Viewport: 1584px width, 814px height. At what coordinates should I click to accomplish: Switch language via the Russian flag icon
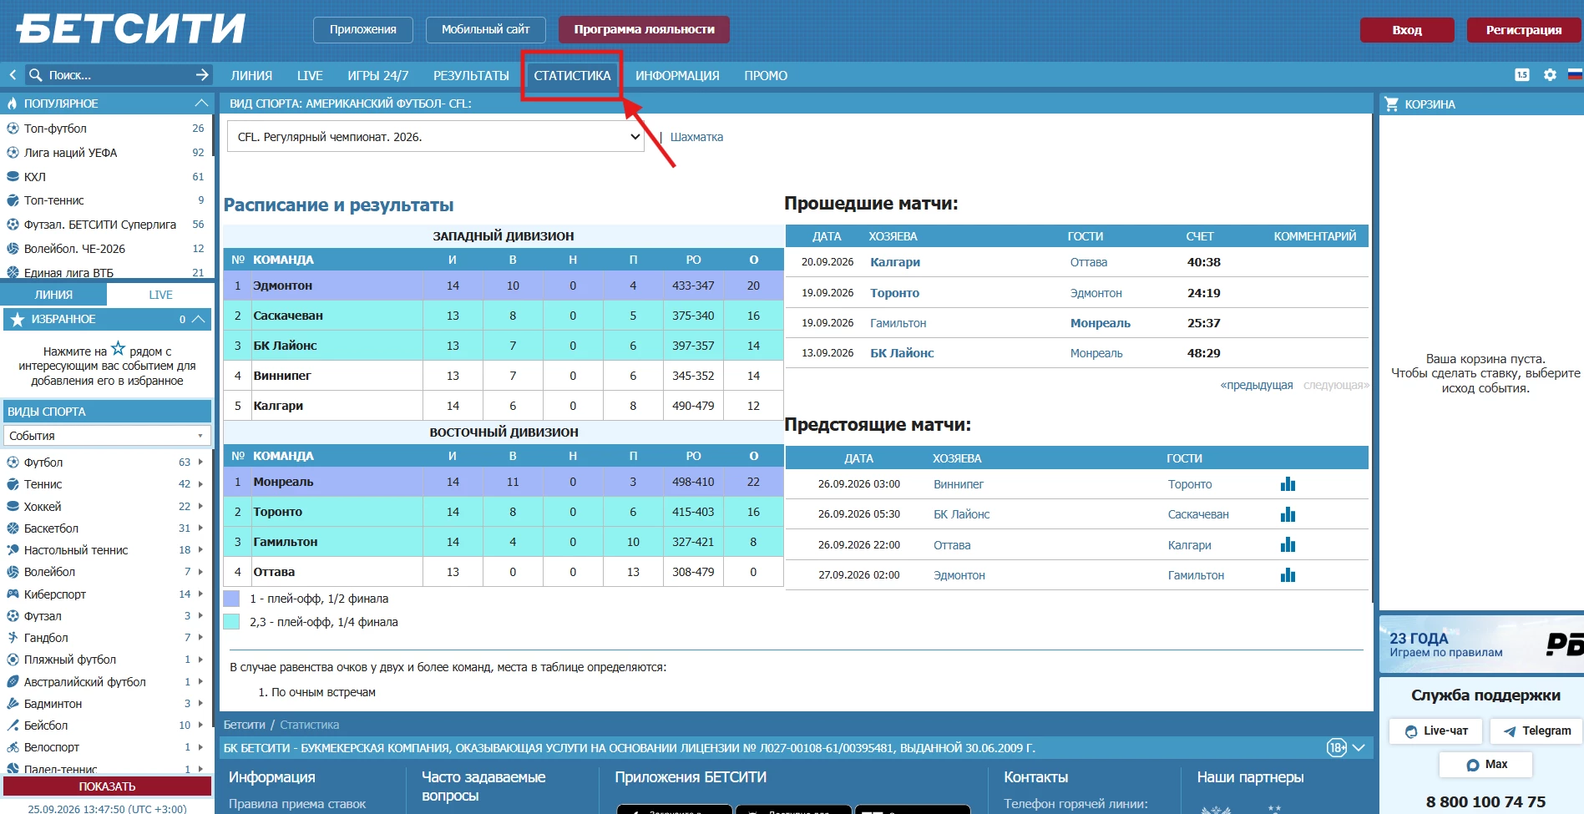(1575, 75)
